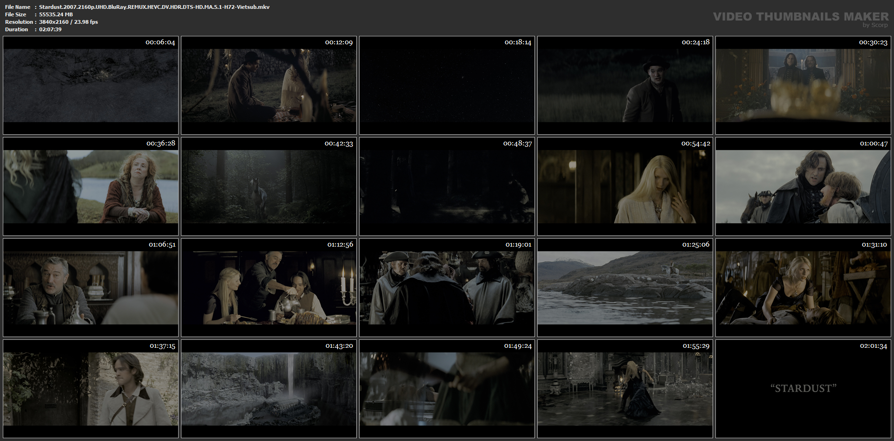Click the "Duration" label
Viewport: 894px width, 441px height.
16,29
